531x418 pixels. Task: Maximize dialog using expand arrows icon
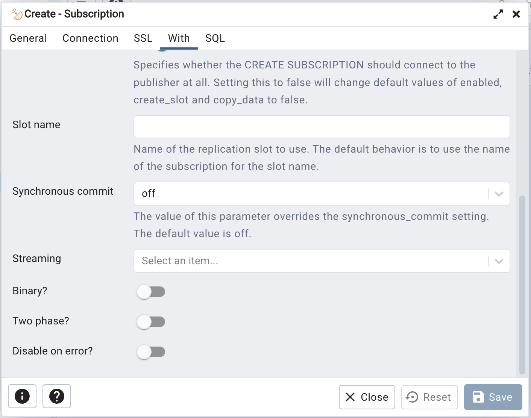pyautogui.click(x=498, y=14)
